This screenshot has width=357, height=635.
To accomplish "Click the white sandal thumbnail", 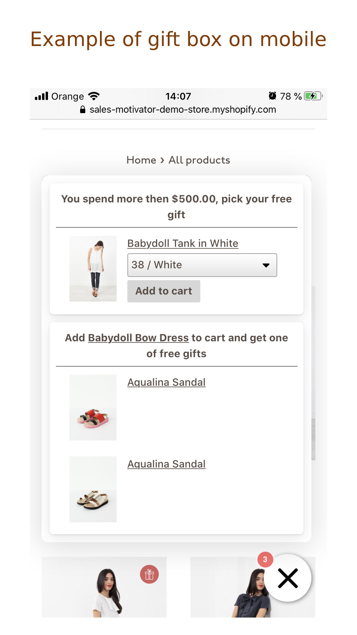I will click(x=93, y=489).
